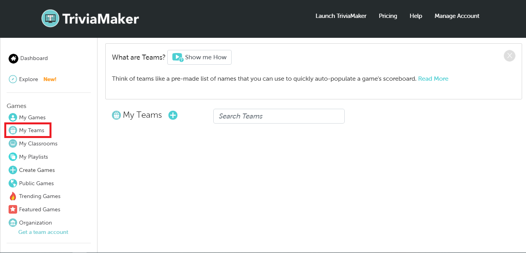The width and height of the screenshot is (526, 253).
Task: Click Launch TriviaMaker in top navigation
Action: point(341,16)
